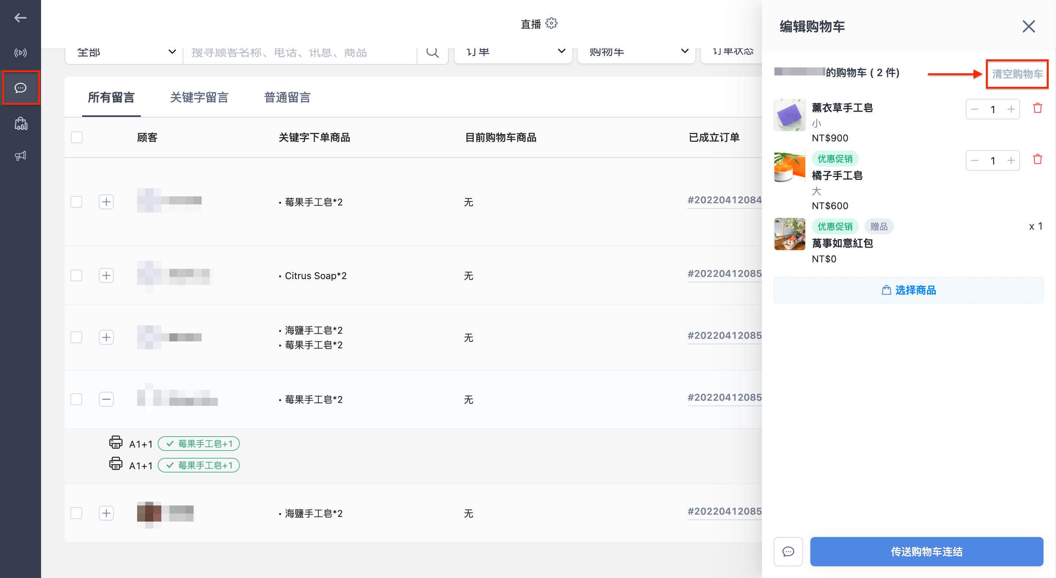This screenshot has height=578, width=1056.
Task: Open the megaphone announcements icon
Action: (x=21, y=156)
